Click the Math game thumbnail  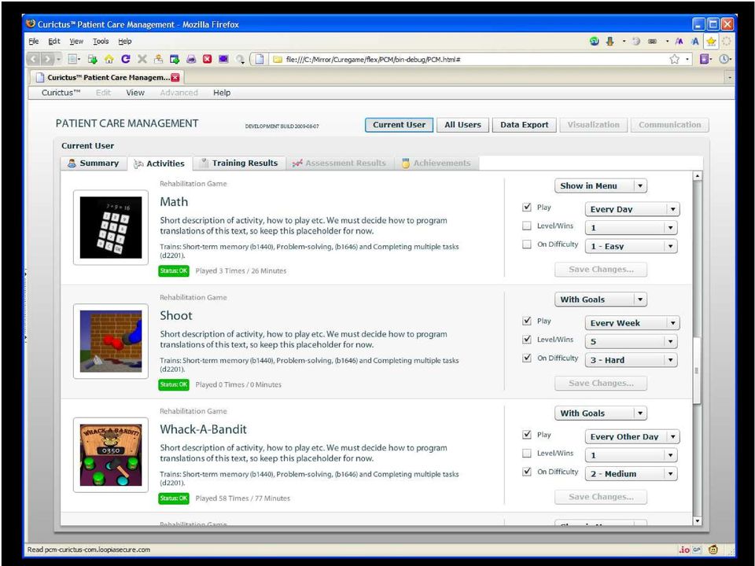tap(111, 227)
